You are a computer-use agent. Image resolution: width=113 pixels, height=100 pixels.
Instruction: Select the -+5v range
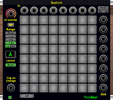pos(11,43)
